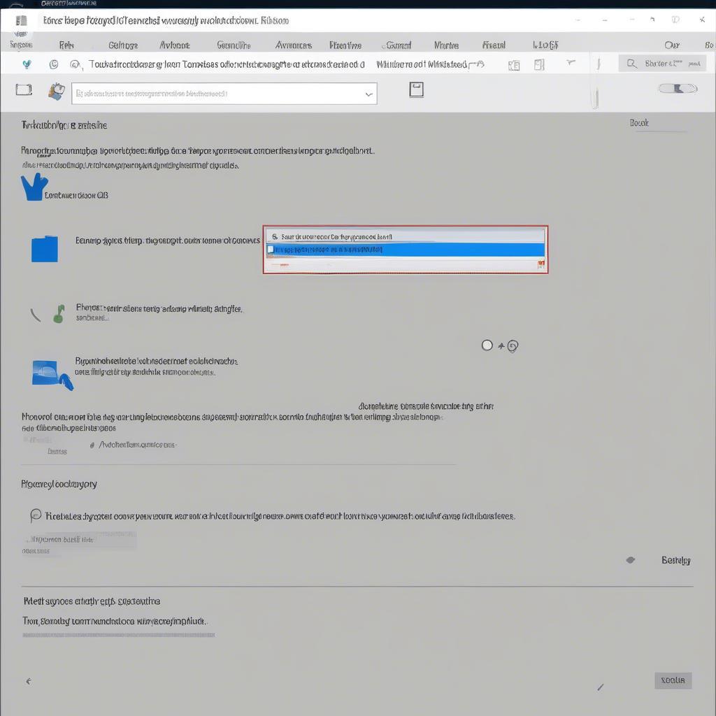Click the @ symbol icon in toolbar
716x716 pixels.
click(74, 64)
